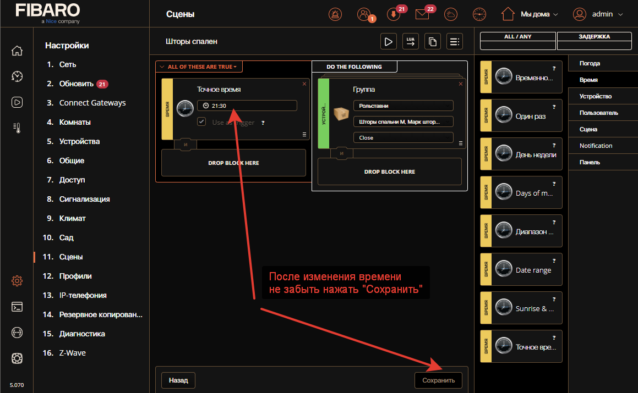The height and width of the screenshot is (393, 638).
Task: Open Устройства settings item
Action: 79,141
